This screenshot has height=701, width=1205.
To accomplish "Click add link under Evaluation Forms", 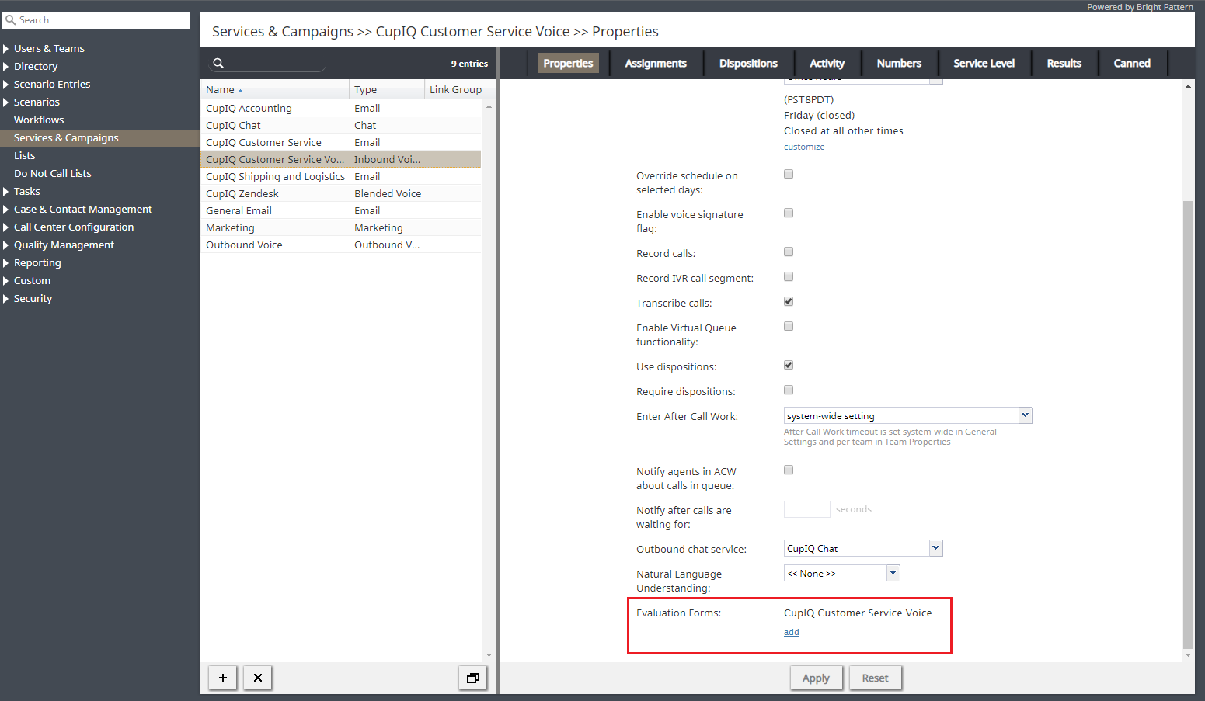I will pyautogui.click(x=791, y=632).
